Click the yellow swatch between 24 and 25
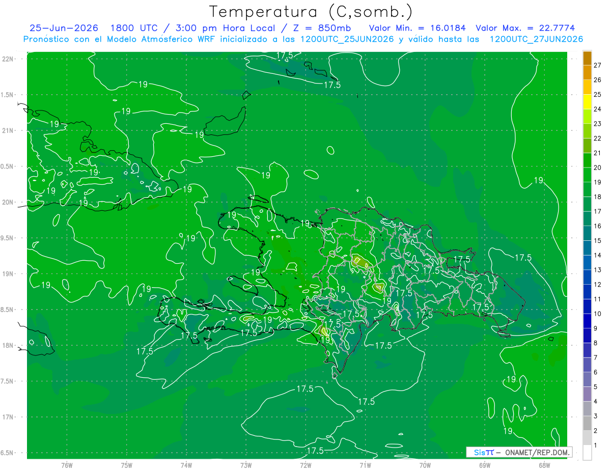The height and width of the screenshot is (472, 611). (587, 101)
